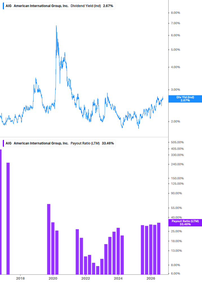Click the 8.00% payout axis label
This screenshot has height=283, width=202.
point(176,265)
